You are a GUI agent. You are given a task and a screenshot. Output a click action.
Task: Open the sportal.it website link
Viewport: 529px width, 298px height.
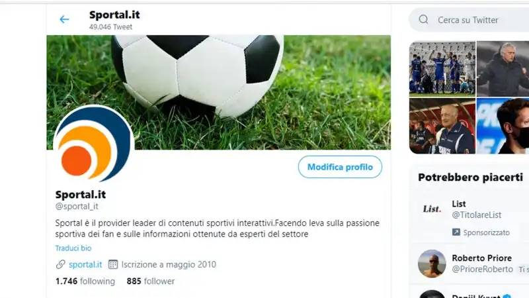(x=85, y=264)
